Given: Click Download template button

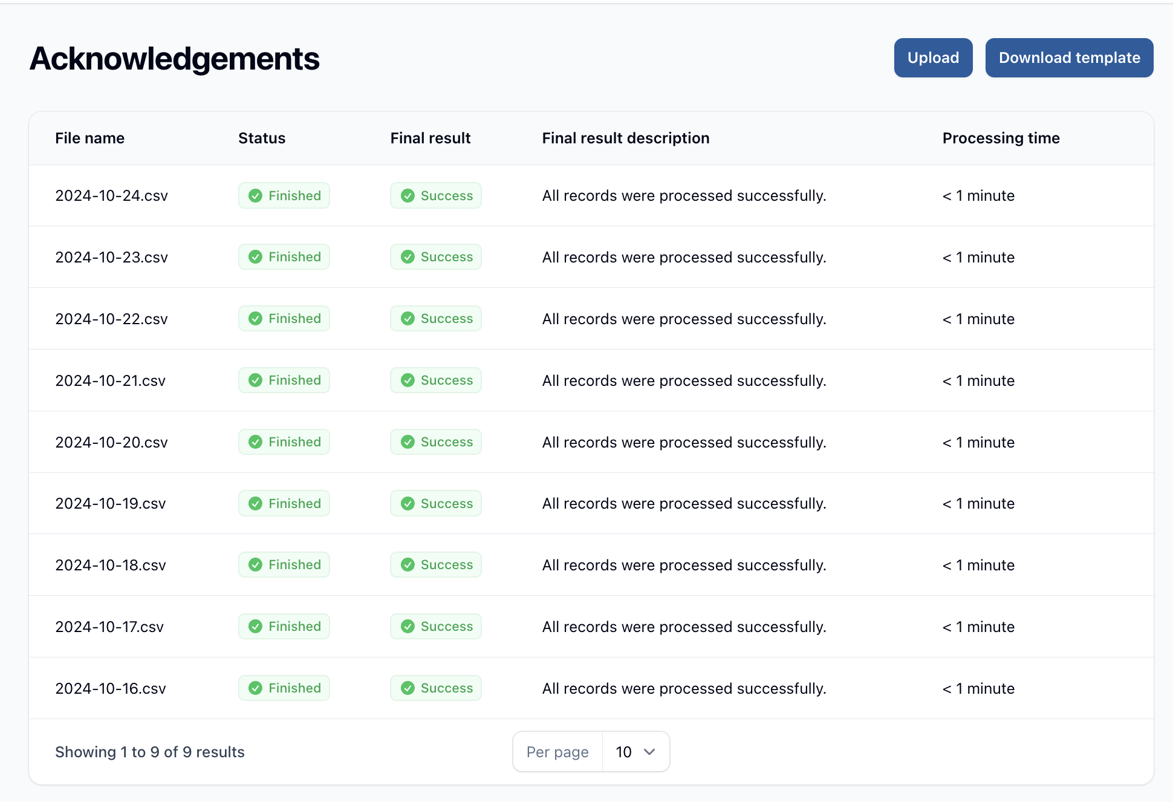Looking at the screenshot, I should point(1069,58).
